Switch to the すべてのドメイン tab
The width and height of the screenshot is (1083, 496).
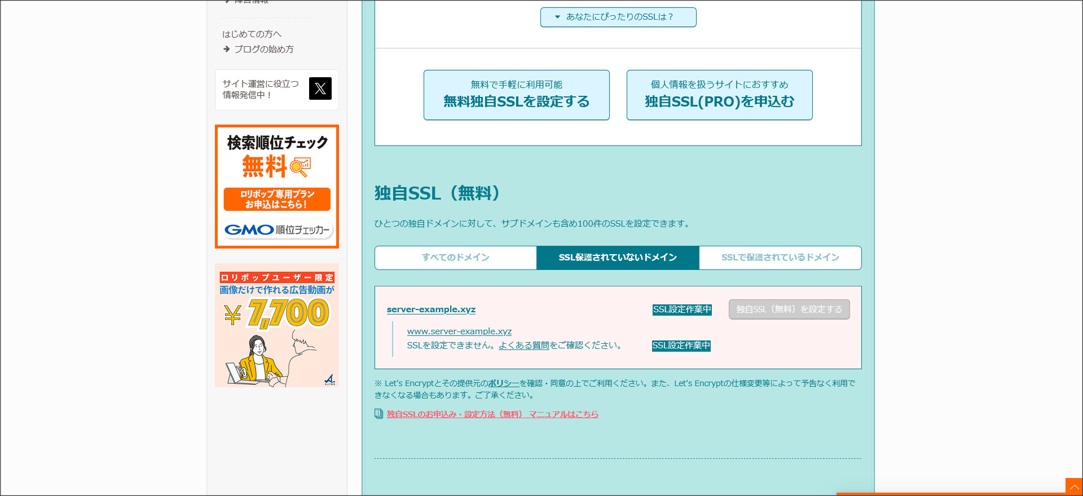[x=456, y=258]
